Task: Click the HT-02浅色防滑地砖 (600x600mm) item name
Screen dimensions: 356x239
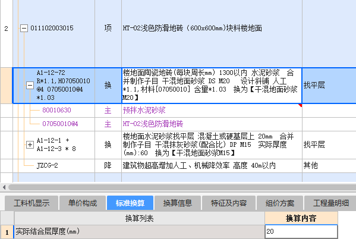Action: 193,28
